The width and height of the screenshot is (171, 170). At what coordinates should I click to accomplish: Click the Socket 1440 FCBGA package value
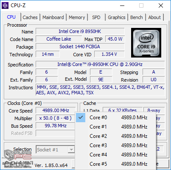point(80,47)
